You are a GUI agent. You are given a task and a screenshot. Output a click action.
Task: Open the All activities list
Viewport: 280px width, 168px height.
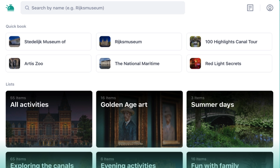pos(49,119)
